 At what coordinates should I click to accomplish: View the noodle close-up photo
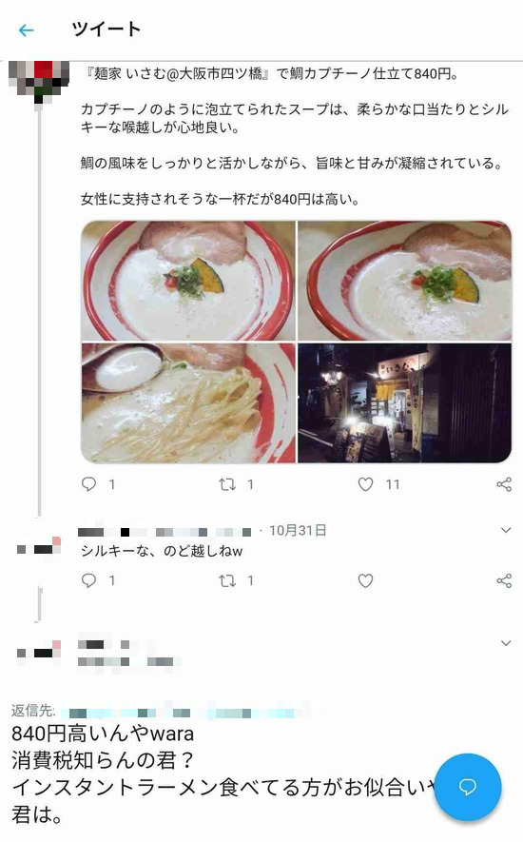point(188,402)
